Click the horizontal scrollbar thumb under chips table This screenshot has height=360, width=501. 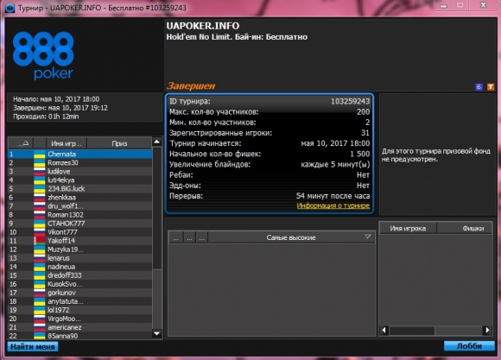click(x=412, y=330)
